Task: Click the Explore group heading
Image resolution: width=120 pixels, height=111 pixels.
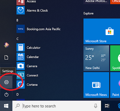Action: click(88, 13)
